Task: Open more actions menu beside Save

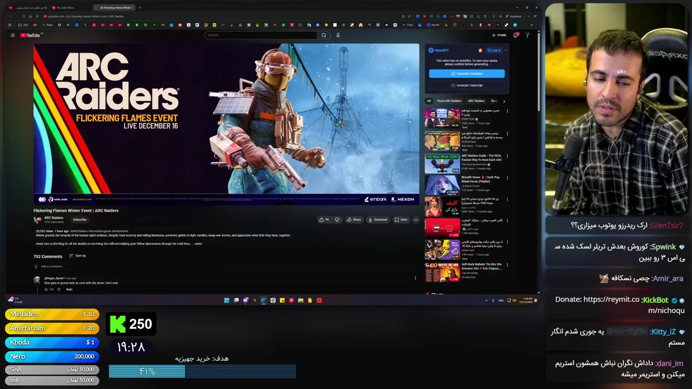Action: point(416,220)
